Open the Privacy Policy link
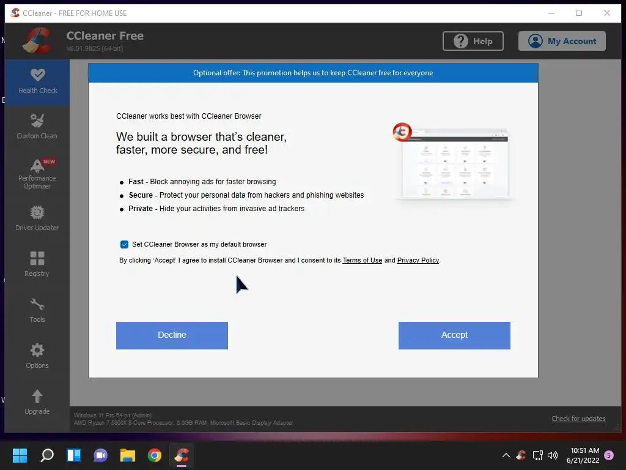The height and width of the screenshot is (470, 626). (418, 260)
